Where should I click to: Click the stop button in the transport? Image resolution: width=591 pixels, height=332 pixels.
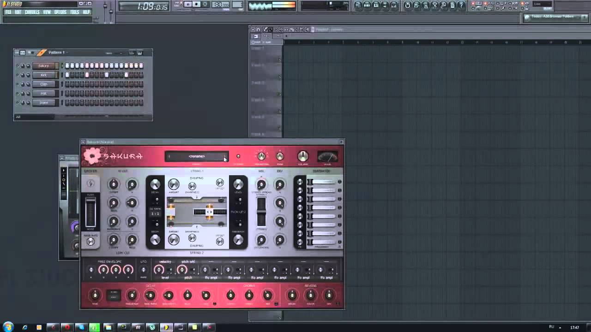pos(197,5)
